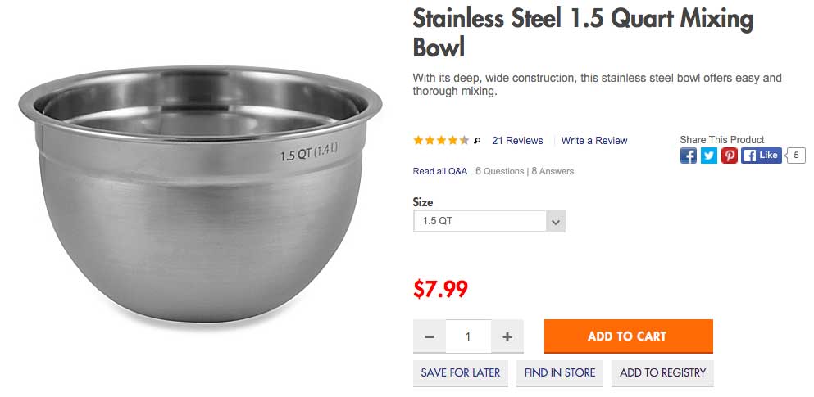Click the Add to Cart button
This screenshot has height=397, width=814.
pyautogui.click(x=628, y=336)
